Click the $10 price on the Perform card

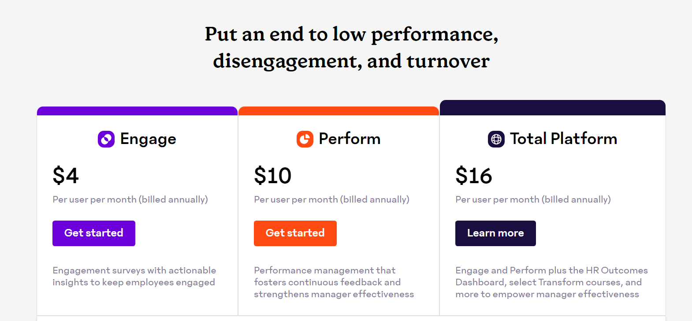coord(273,175)
